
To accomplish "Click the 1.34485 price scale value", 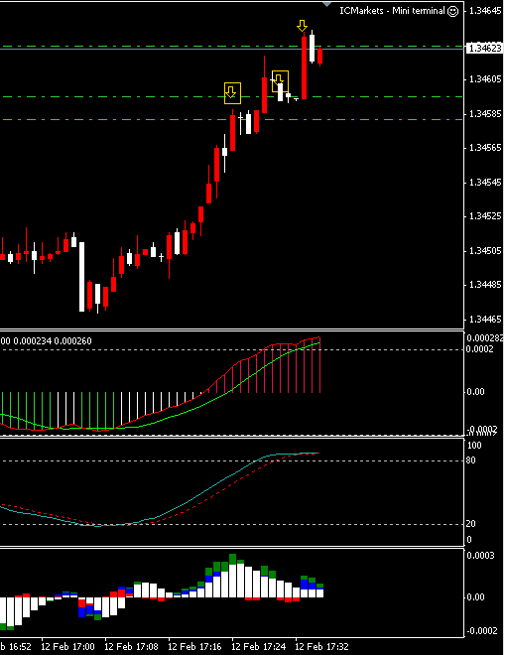I will pyautogui.click(x=485, y=285).
